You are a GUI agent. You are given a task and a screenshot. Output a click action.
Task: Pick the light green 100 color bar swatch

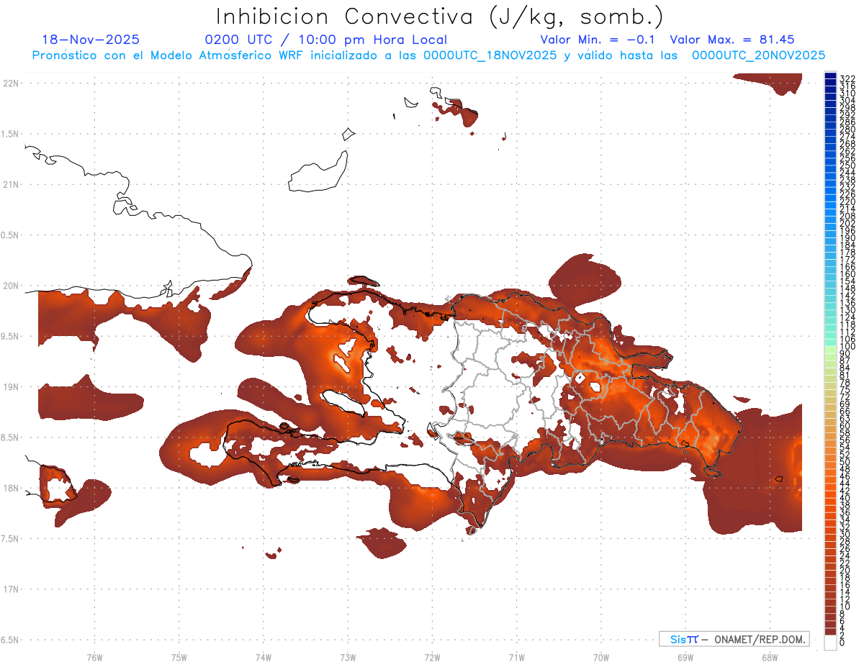(830, 348)
